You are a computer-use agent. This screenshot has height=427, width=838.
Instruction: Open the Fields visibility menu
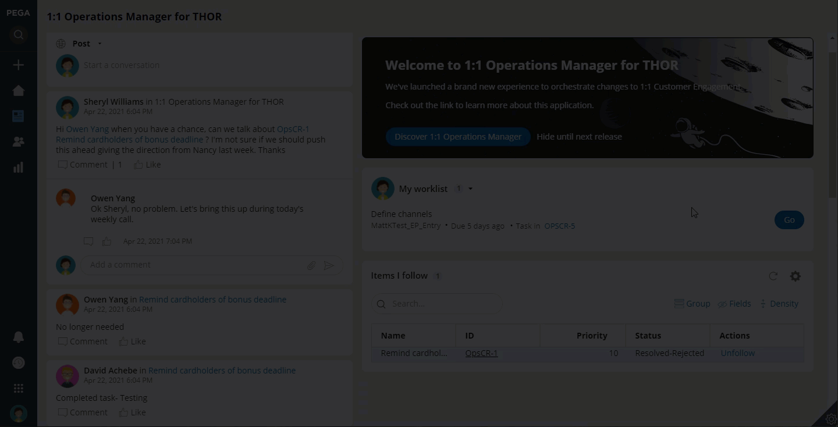coord(734,304)
